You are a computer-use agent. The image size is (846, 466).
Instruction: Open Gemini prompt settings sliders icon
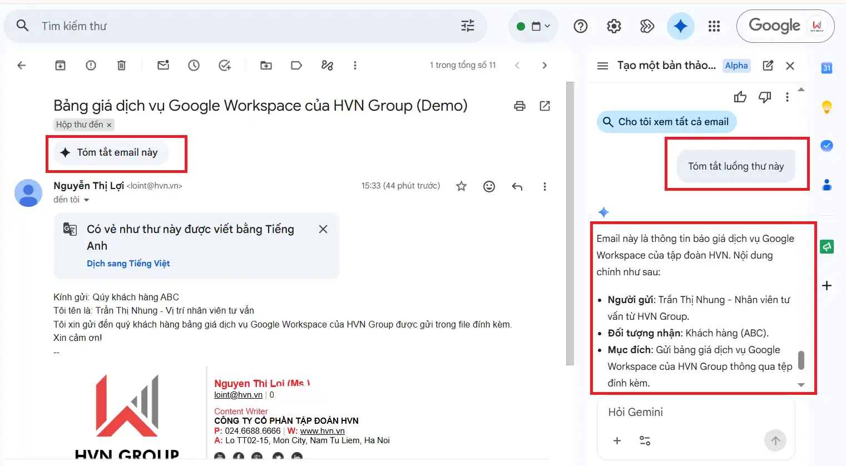click(645, 441)
